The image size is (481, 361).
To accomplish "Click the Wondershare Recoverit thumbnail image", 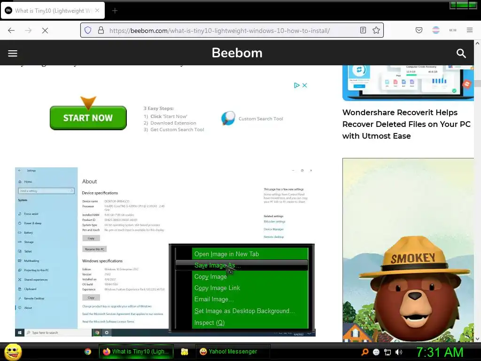I will (x=408, y=83).
